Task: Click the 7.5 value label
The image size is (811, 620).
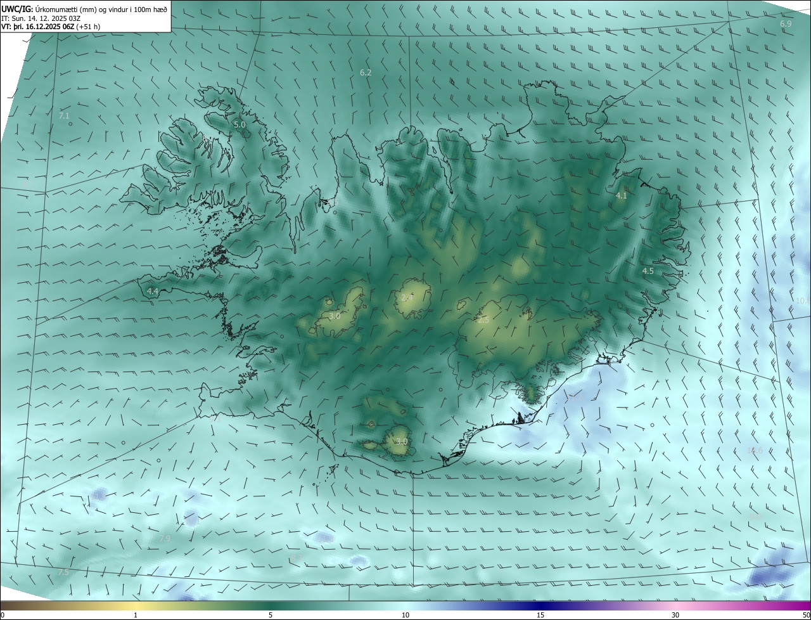Action: pos(63,572)
